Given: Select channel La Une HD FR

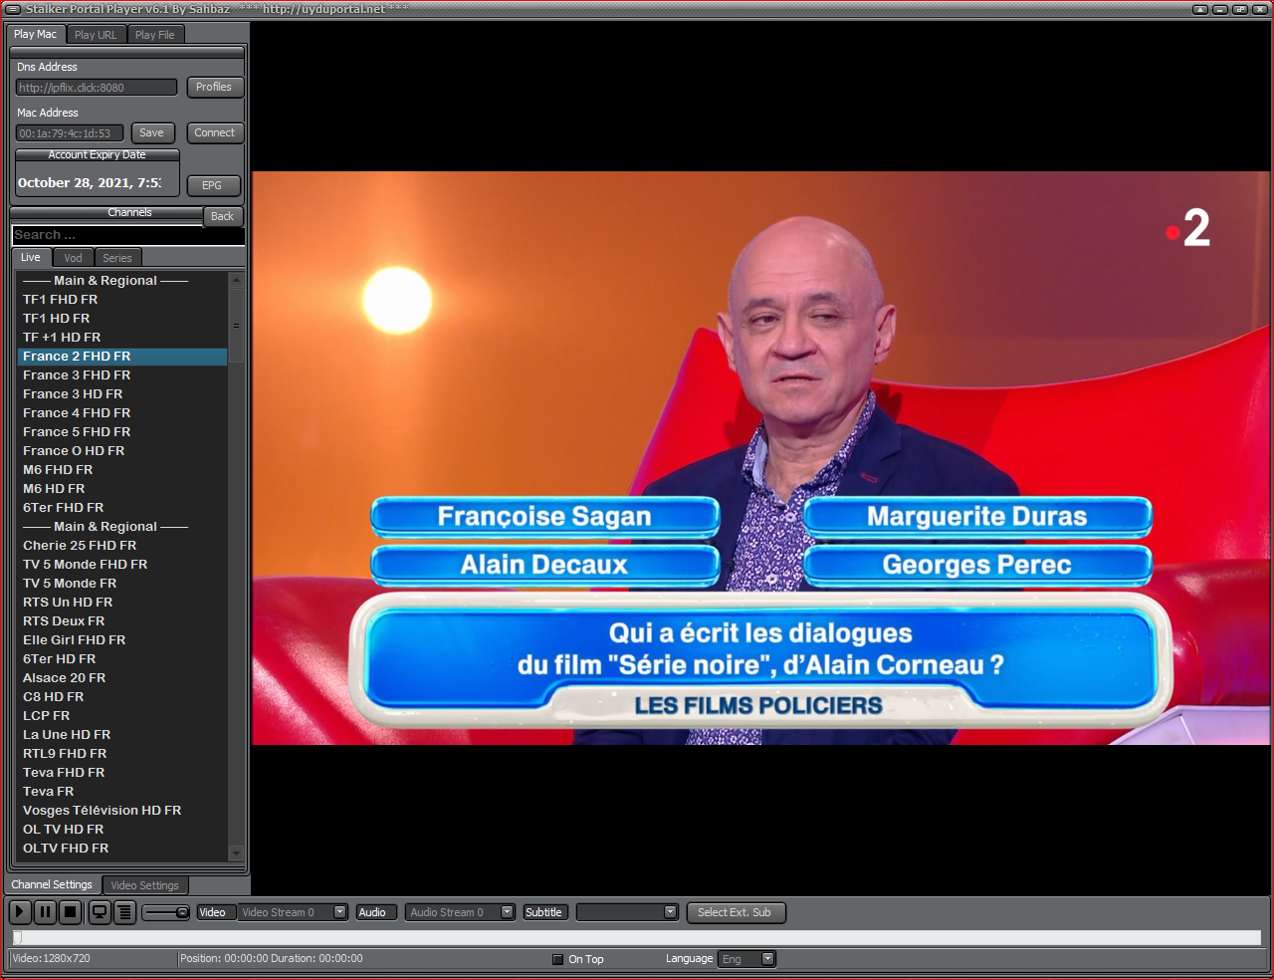Looking at the screenshot, I should click(x=123, y=735).
